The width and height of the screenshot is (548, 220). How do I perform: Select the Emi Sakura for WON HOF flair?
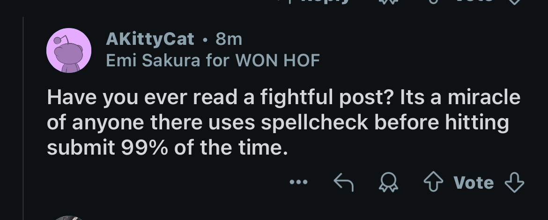[x=213, y=60]
